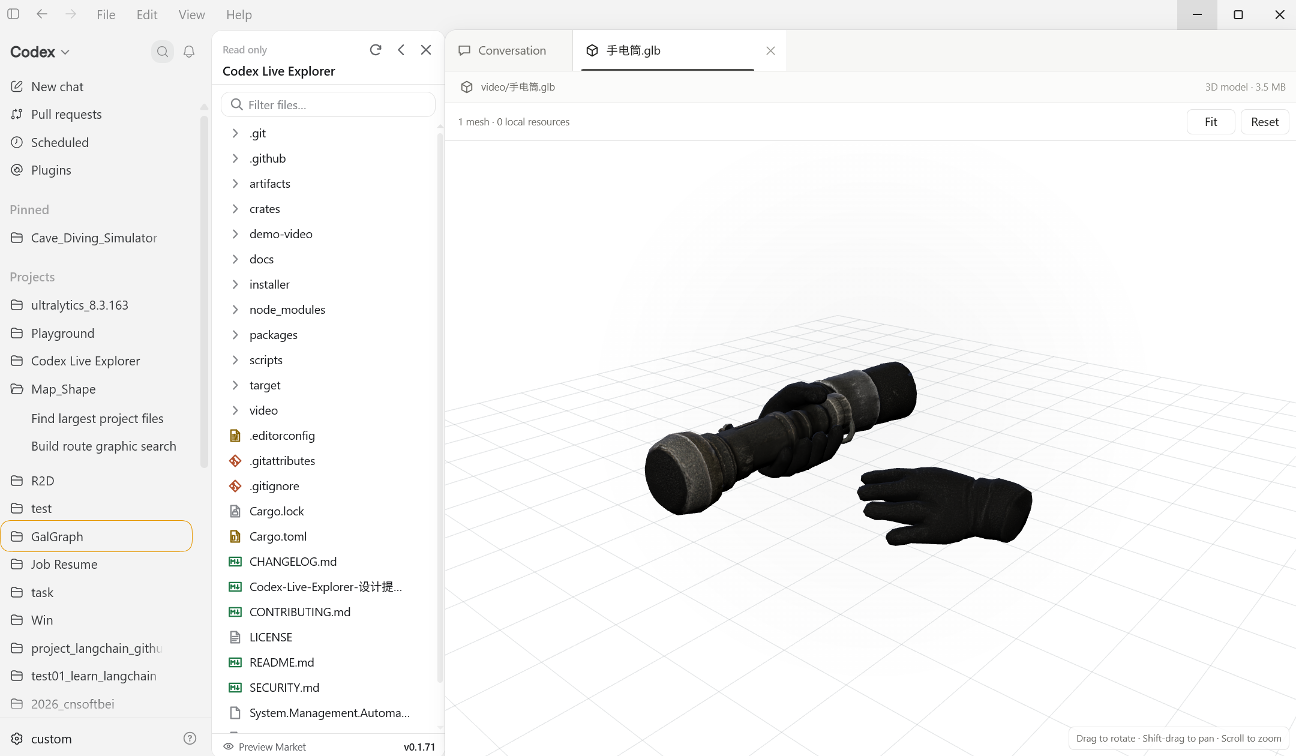Open Find largest project files chat
This screenshot has width=1296, height=756.
point(97,419)
